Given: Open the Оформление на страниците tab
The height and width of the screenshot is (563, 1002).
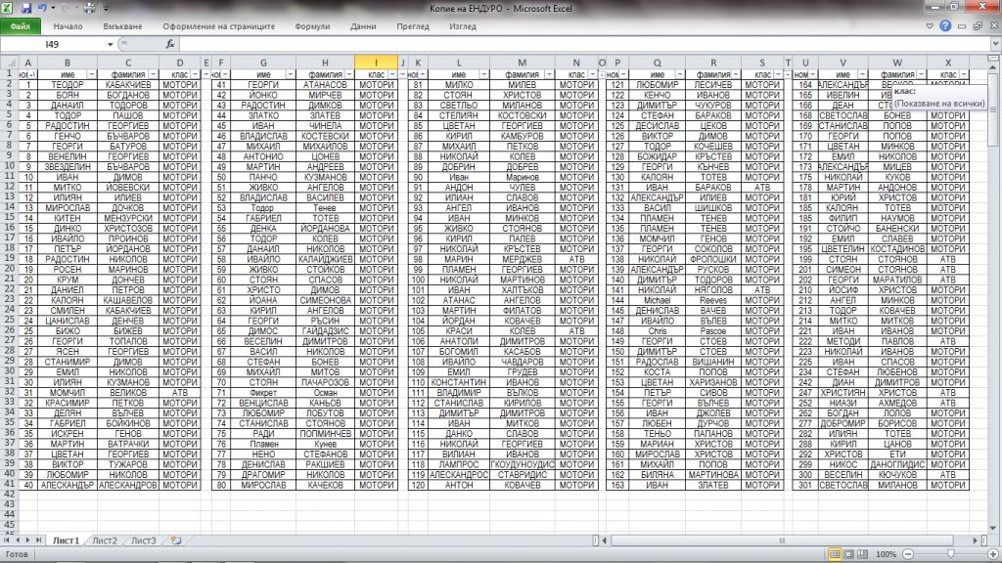Looking at the screenshot, I should click(x=218, y=26).
